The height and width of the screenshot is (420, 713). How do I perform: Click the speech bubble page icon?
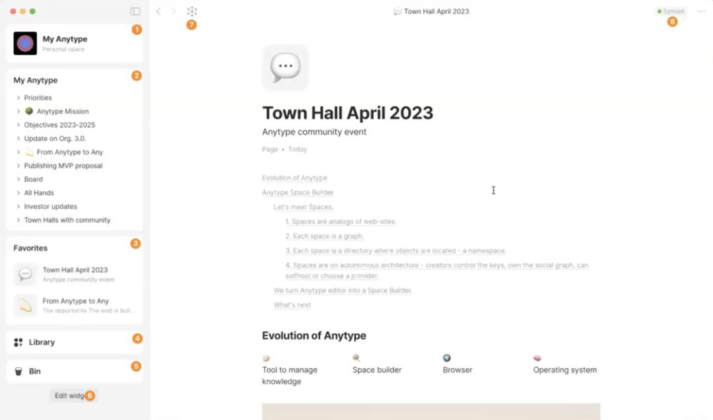coord(285,67)
